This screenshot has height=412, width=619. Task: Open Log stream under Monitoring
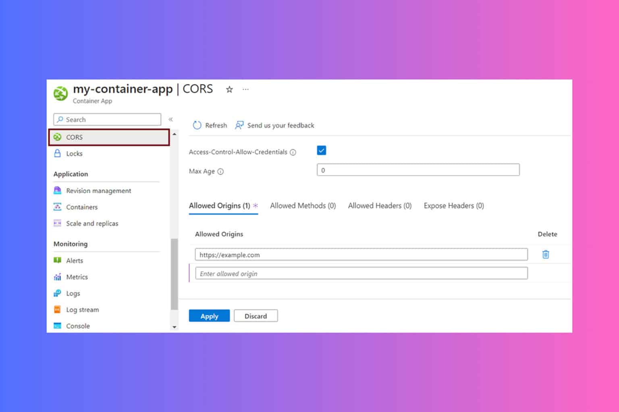tap(82, 310)
